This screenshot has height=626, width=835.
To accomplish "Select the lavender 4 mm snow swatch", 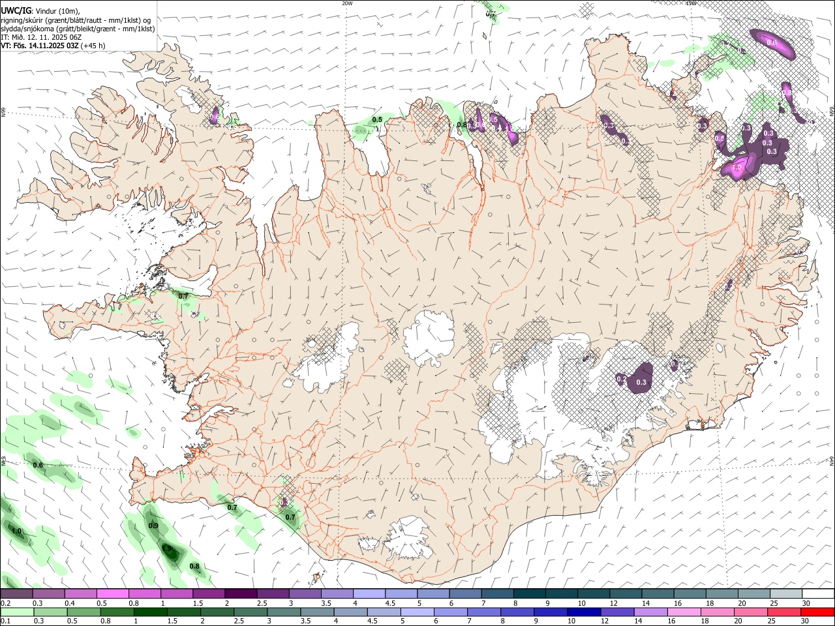I will coord(369,594).
